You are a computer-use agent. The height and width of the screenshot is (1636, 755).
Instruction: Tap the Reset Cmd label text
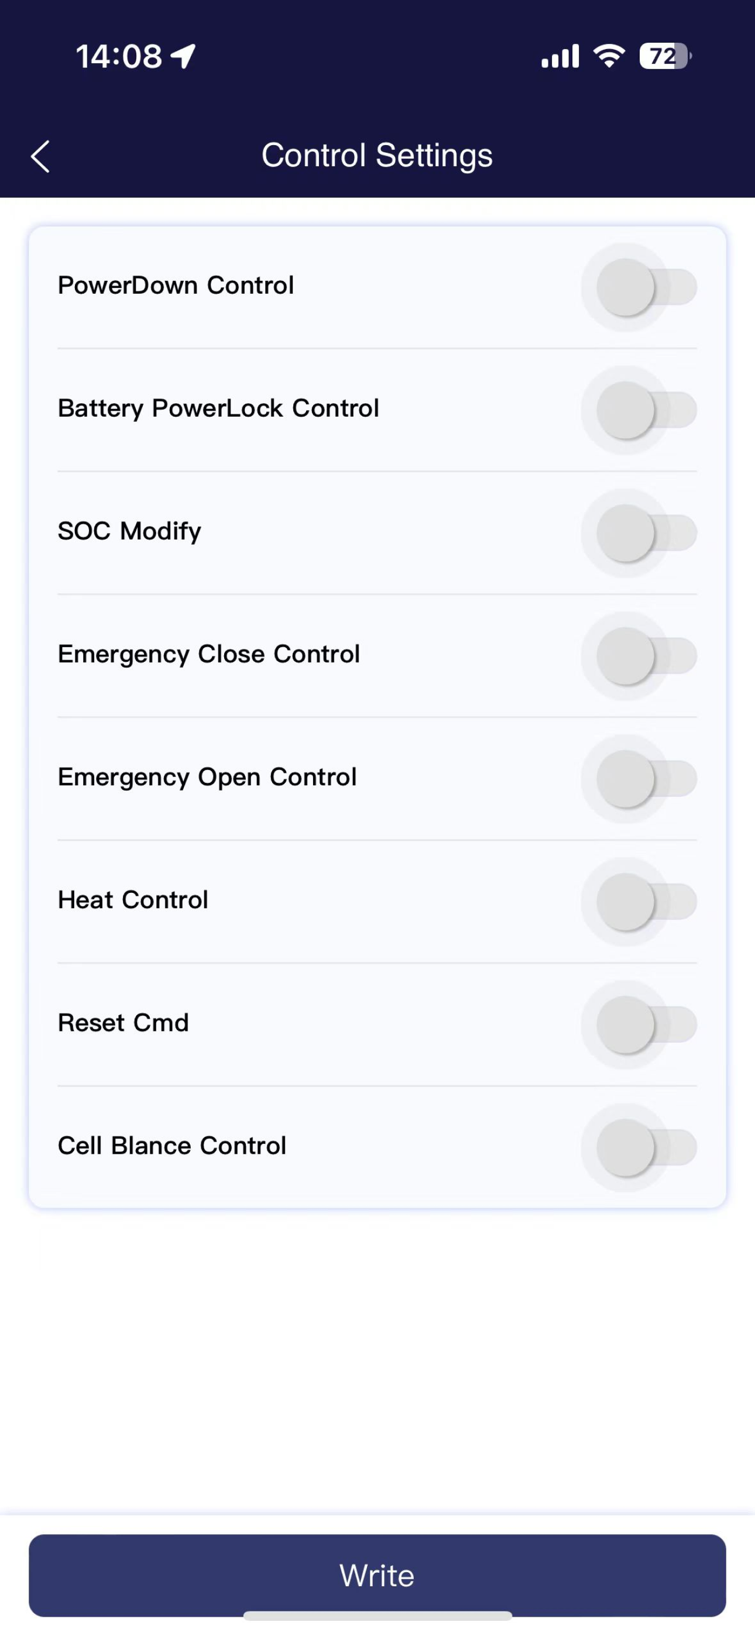point(123,1023)
